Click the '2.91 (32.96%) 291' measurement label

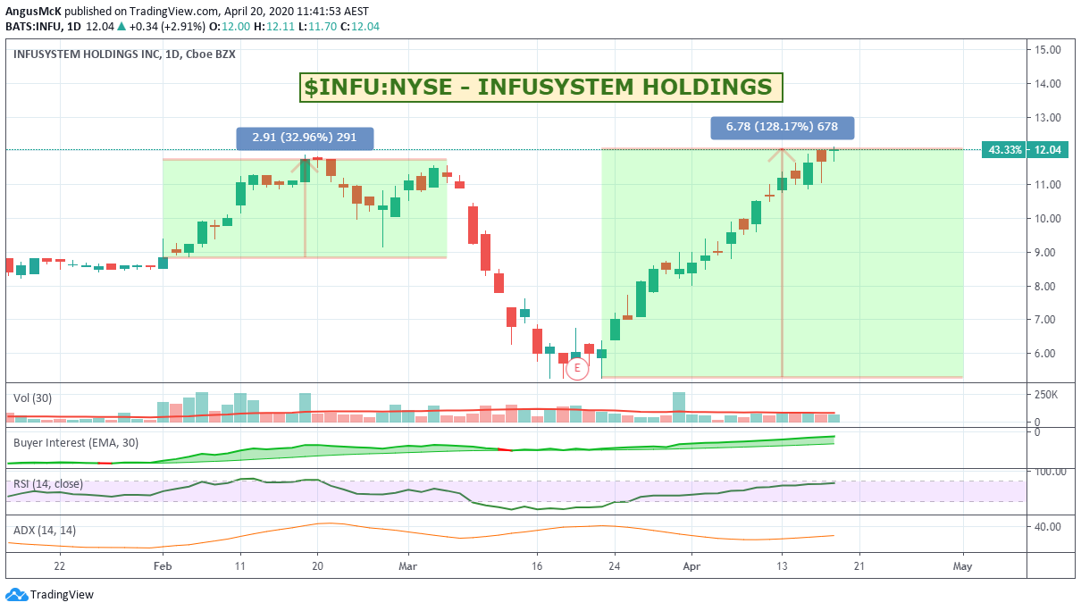[x=305, y=138]
